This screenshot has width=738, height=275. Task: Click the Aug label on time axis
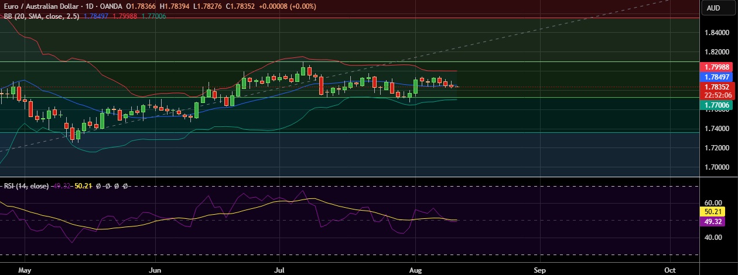[x=415, y=270]
